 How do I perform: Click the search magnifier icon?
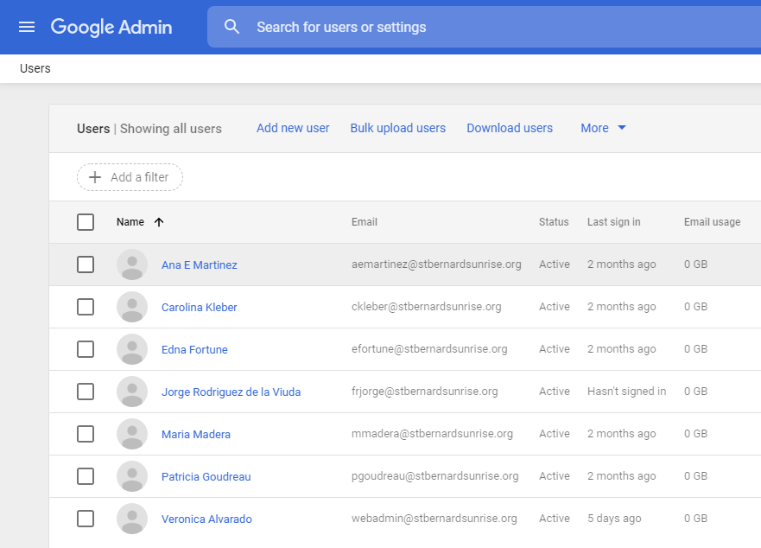click(x=231, y=27)
